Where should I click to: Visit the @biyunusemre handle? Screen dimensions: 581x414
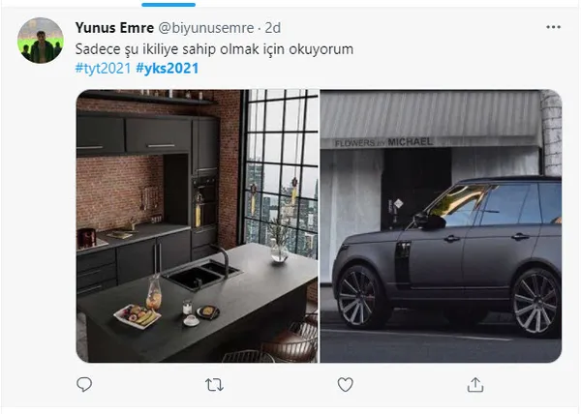pos(206,28)
